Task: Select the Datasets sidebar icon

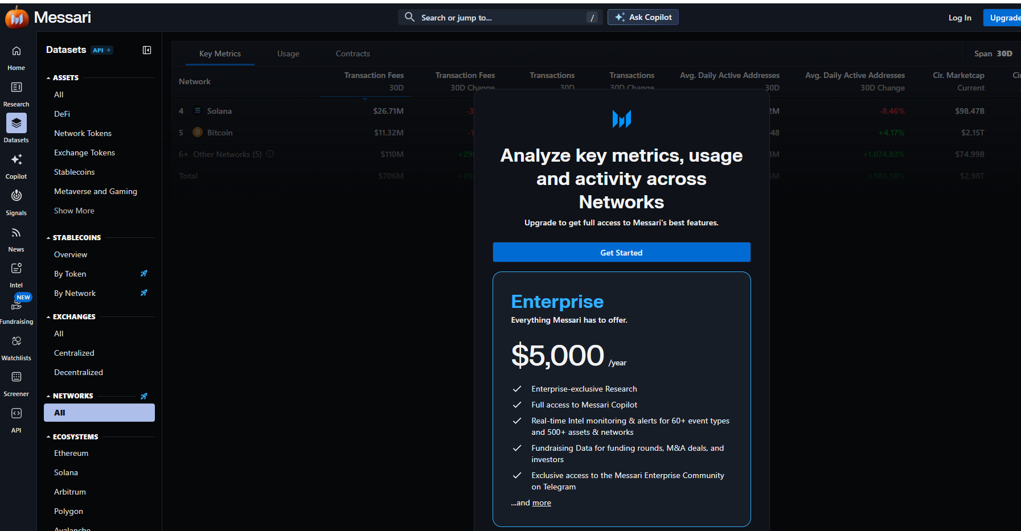Action: (17, 123)
